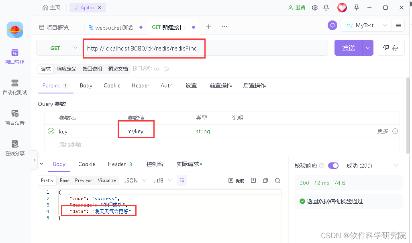Open the response Header tab
Image resolution: width=412 pixels, height=243 pixels.
tap(120, 164)
